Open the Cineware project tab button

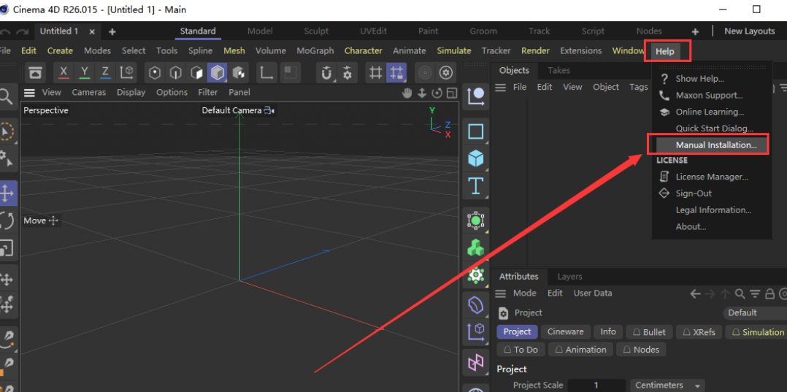coord(565,331)
